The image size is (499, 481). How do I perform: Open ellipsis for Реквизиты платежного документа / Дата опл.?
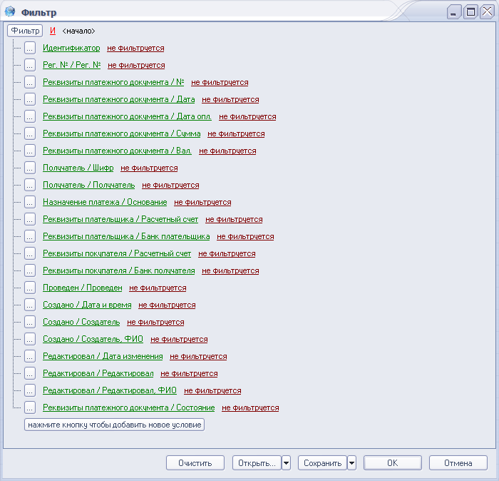pos(30,116)
